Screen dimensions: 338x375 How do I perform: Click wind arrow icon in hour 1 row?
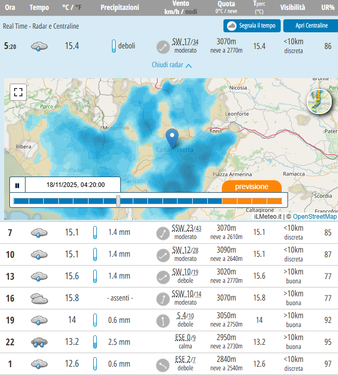click(x=163, y=364)
